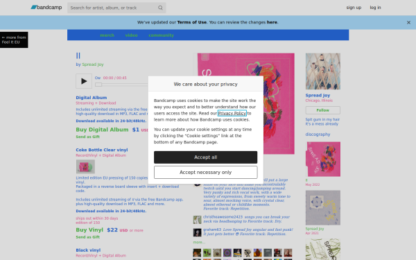Click the 'Chicago, Illinois' location text
This screenshot has width=416, height=260.
(x=319, y=101)
